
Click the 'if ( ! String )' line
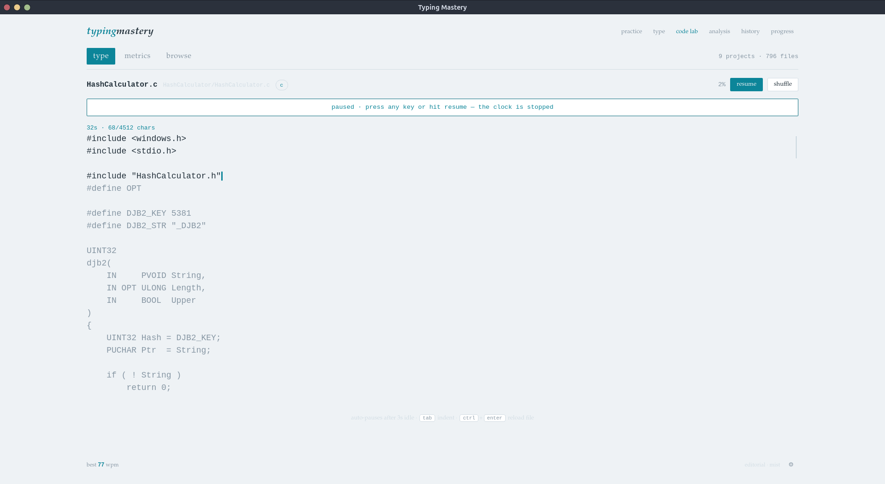144,375
